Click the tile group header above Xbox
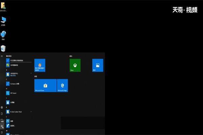 point(71,56)
